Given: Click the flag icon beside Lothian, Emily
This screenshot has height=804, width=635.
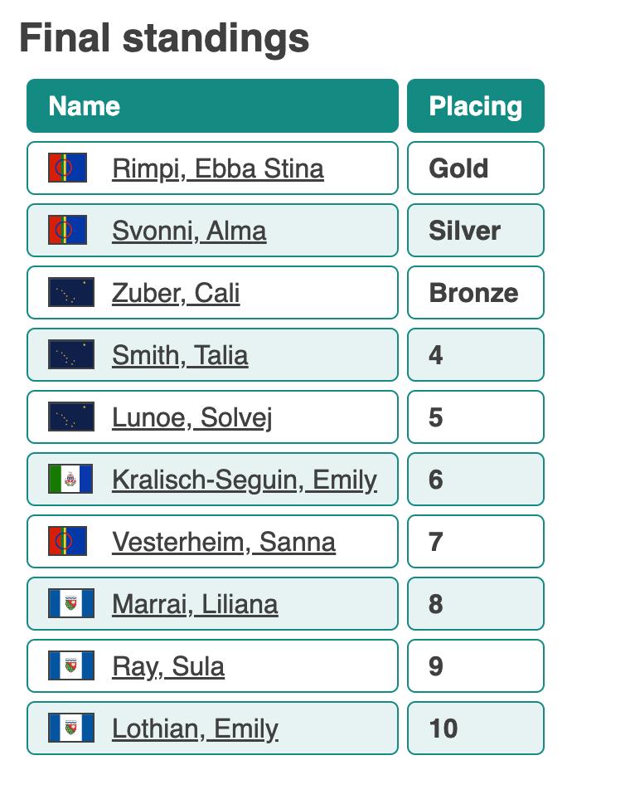Looking at the screenshot, I should tap(71, 728).
